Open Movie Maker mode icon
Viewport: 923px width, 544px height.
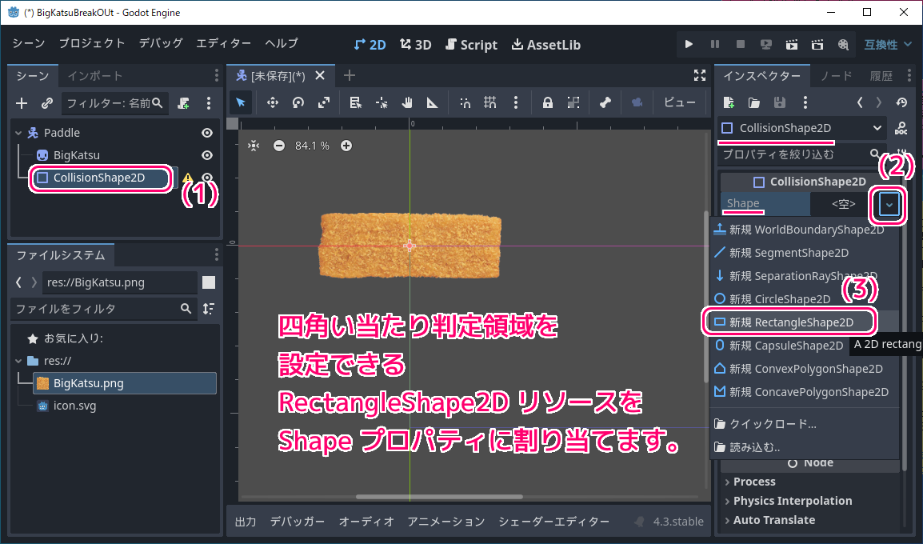tap(844, 44)
